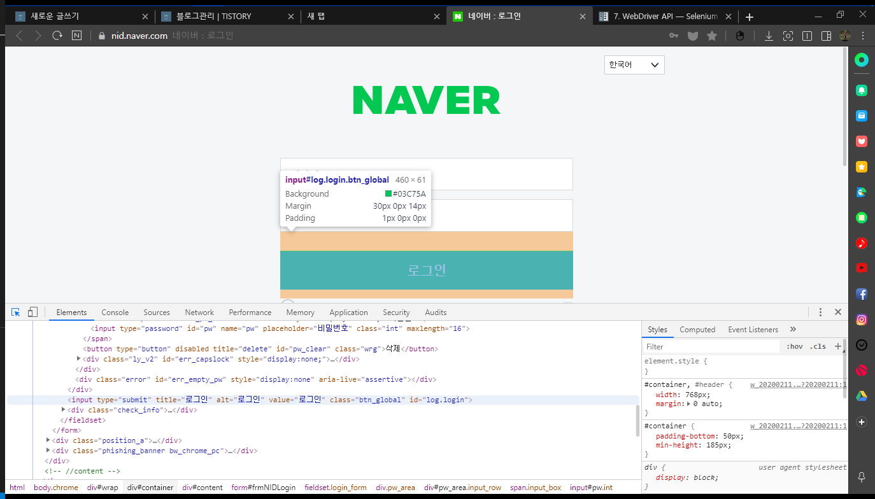Screen dimensions: 875x499
Task: Open the browser downloads icon
Action: tap(769, 36)
